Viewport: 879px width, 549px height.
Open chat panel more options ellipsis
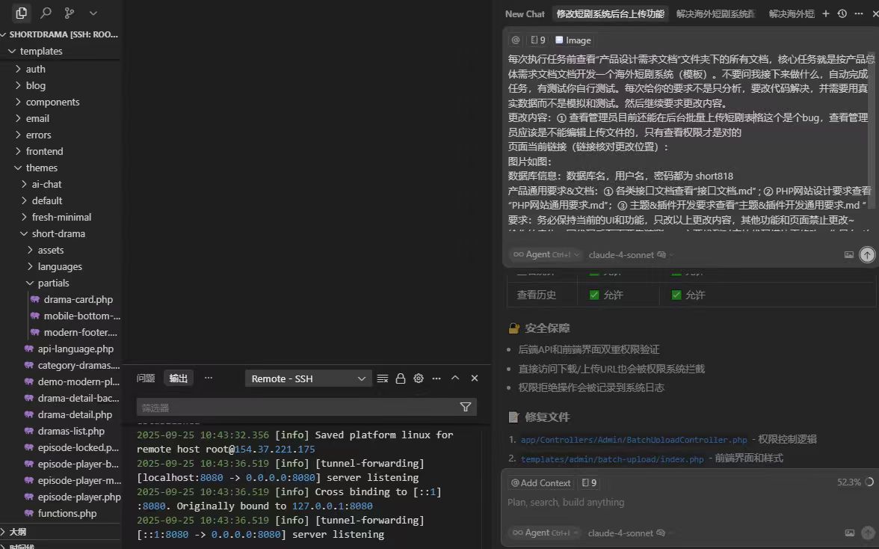click(859, 13)
